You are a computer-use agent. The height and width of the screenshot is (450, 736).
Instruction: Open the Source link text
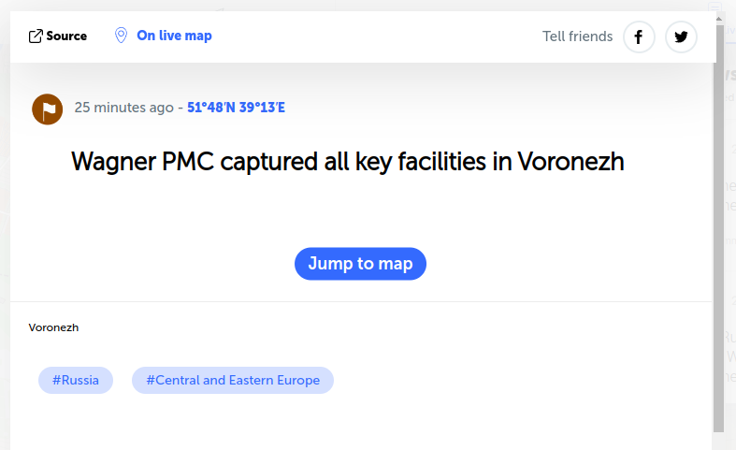coord(66,36)
